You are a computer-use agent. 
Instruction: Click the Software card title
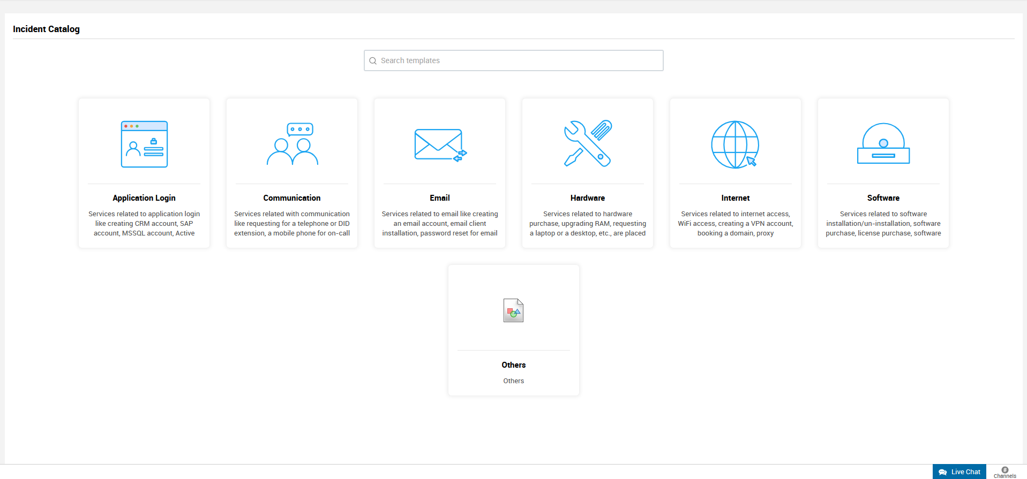click(883, 198)
